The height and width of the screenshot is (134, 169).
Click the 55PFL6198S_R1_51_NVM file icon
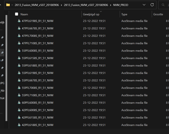(19, 73)
